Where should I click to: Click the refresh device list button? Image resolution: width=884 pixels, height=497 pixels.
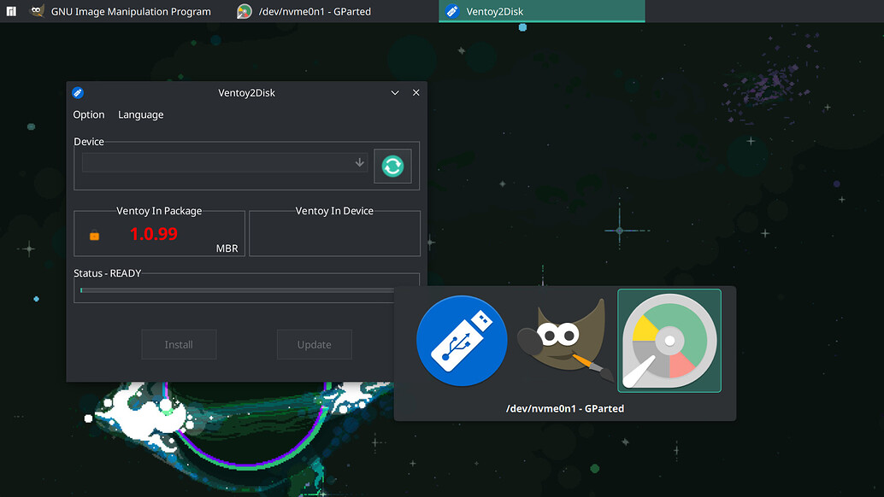[x=392, y=166]
